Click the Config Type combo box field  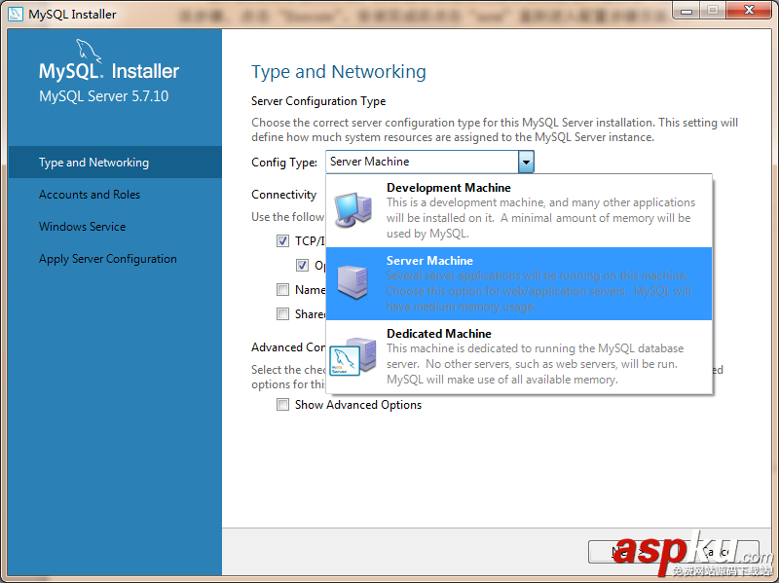tap(429, 162)
